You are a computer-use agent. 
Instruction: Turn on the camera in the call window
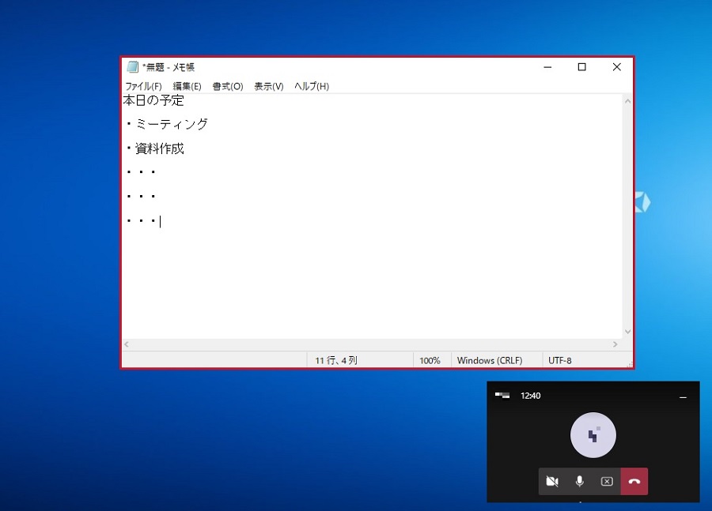552,481
